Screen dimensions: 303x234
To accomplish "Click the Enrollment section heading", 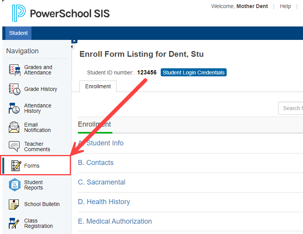I will (x=94, y=124).
